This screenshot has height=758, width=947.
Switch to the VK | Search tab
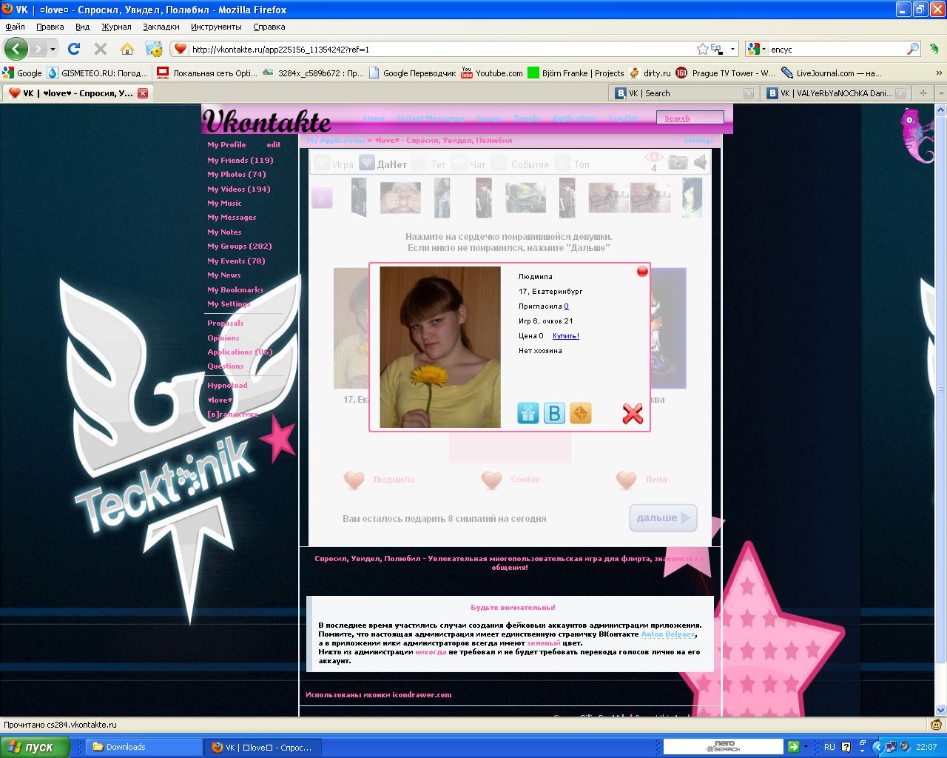tap(684, 93)
